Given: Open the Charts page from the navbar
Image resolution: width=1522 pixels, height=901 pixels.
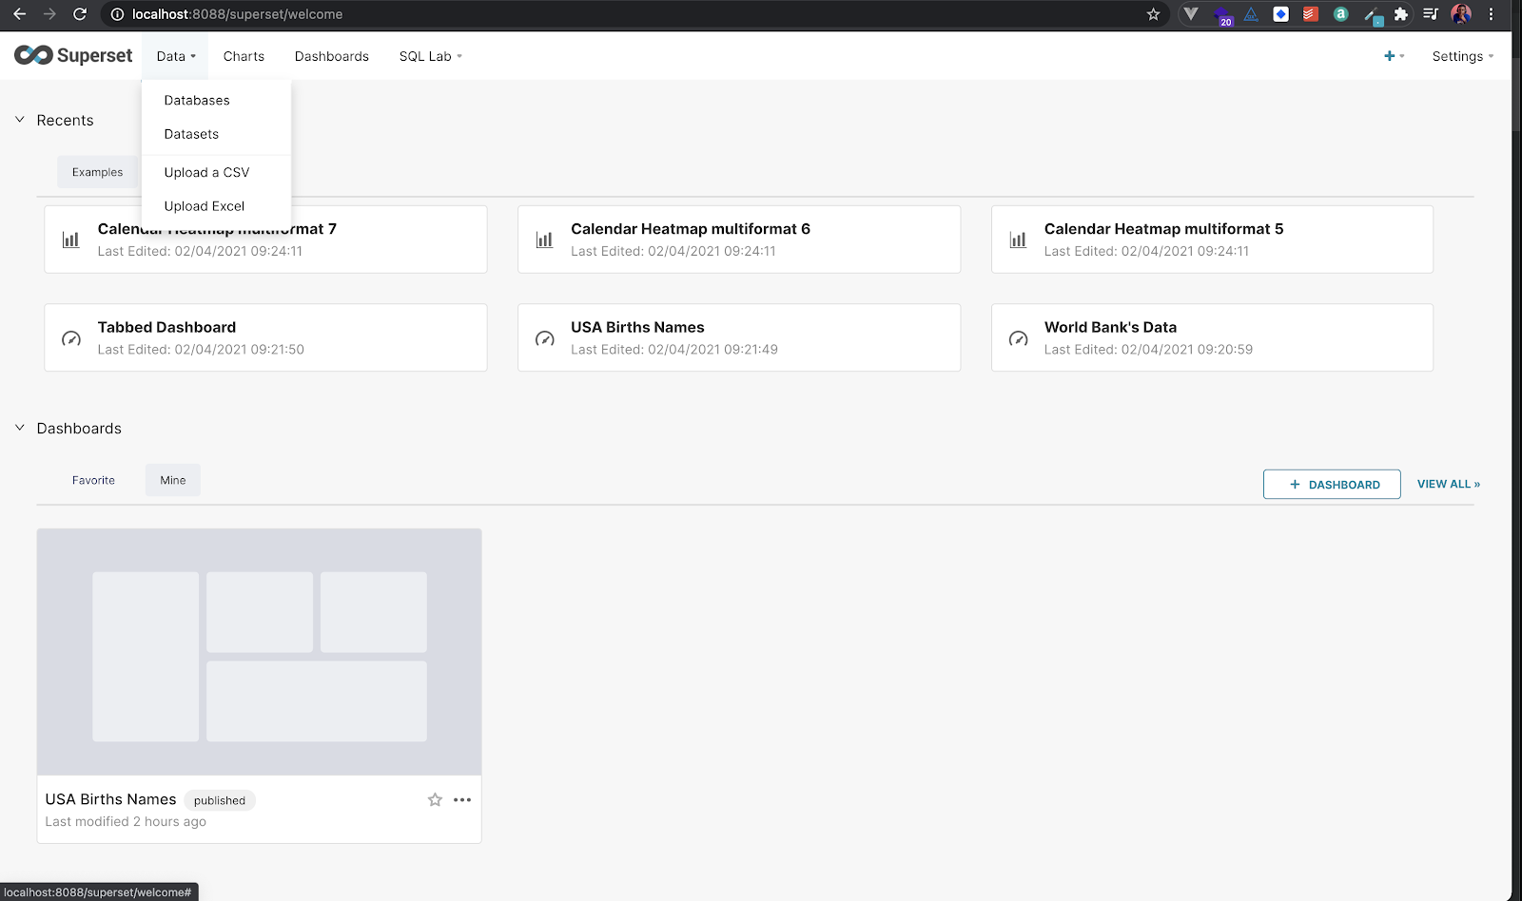Looking at the screenshot, I should coord(244,56).
